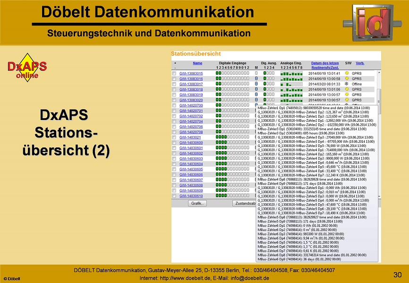Click the first digital input indicator of GWI-13083016

click(217, 79)
